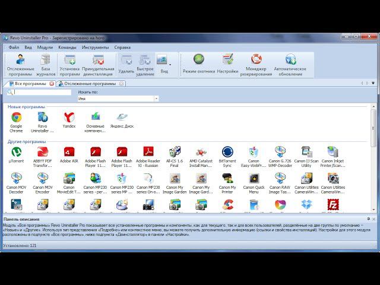The height and width of the screenshot is (285, 380).
Task: Pin the Панель описания panel
Action: point(368,219)
